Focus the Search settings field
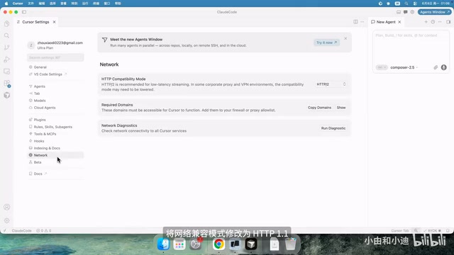The height and width of the screenshot is (255, 454). 55,57
